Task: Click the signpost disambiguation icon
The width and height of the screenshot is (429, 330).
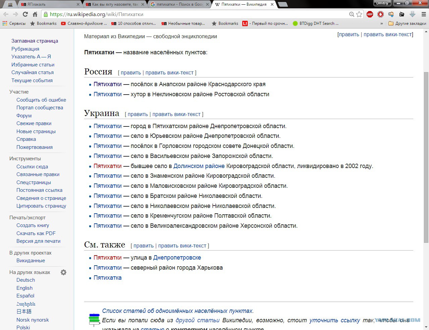Action: pos(94,320)
